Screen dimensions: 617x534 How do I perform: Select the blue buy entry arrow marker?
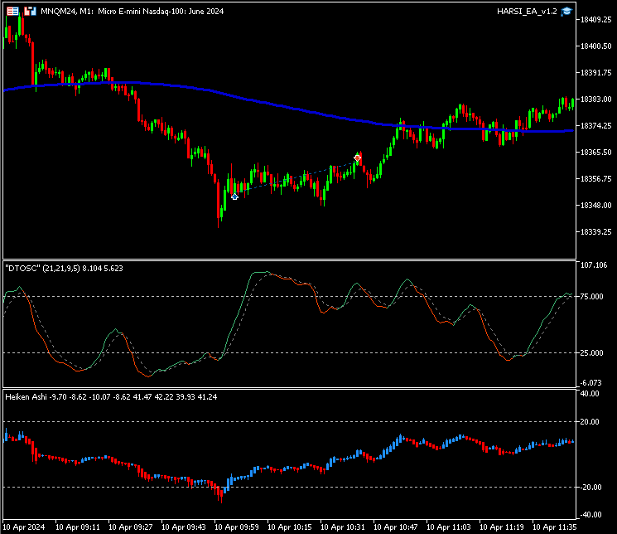tap(234, 197)
